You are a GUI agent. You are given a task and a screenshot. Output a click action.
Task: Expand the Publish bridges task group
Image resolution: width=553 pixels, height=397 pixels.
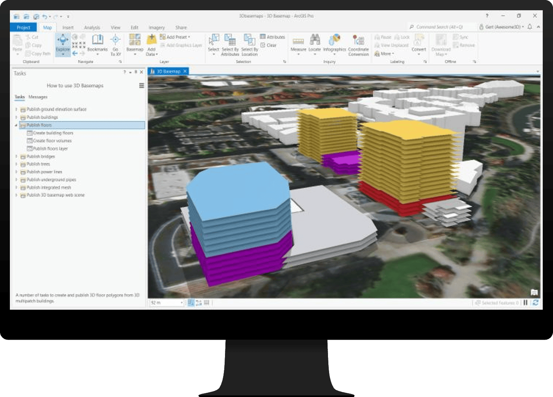pyautogui.click(x=16, y=156)
